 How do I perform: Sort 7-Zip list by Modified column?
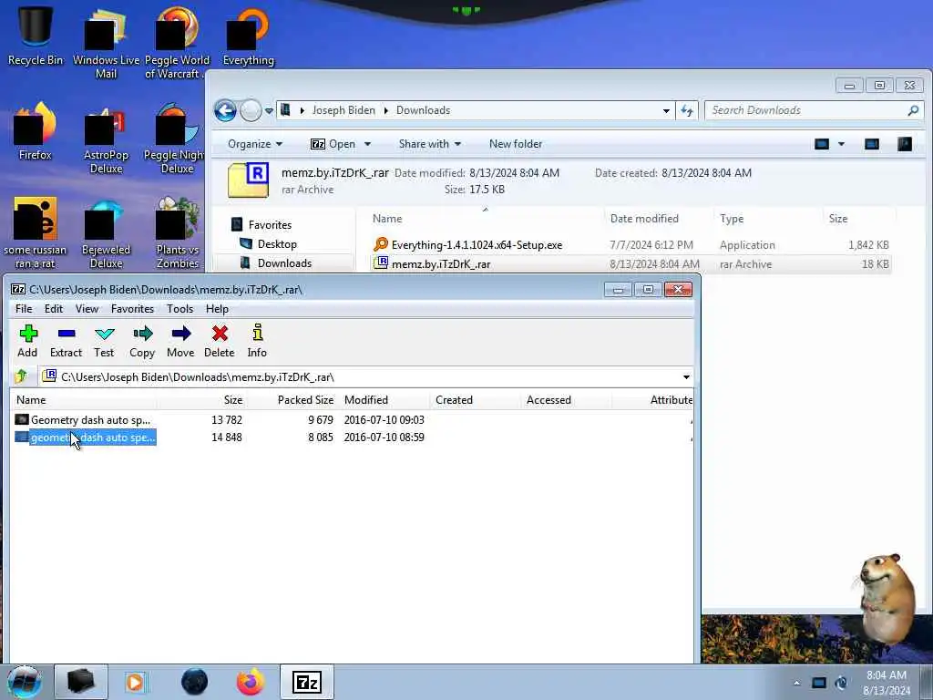click(384, 400)
